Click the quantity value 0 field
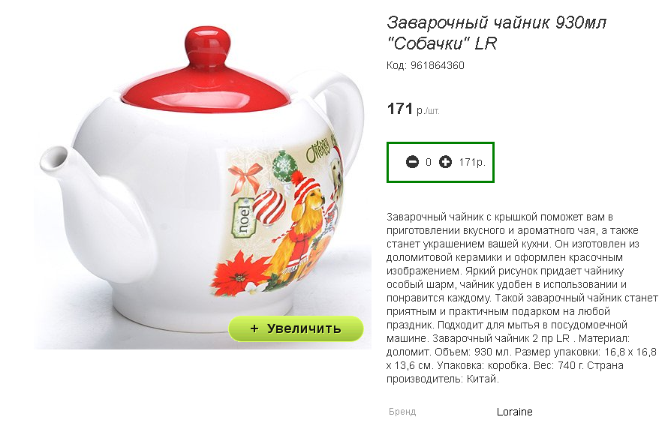This screenshot has height=435, width=671. click(429, 162)
